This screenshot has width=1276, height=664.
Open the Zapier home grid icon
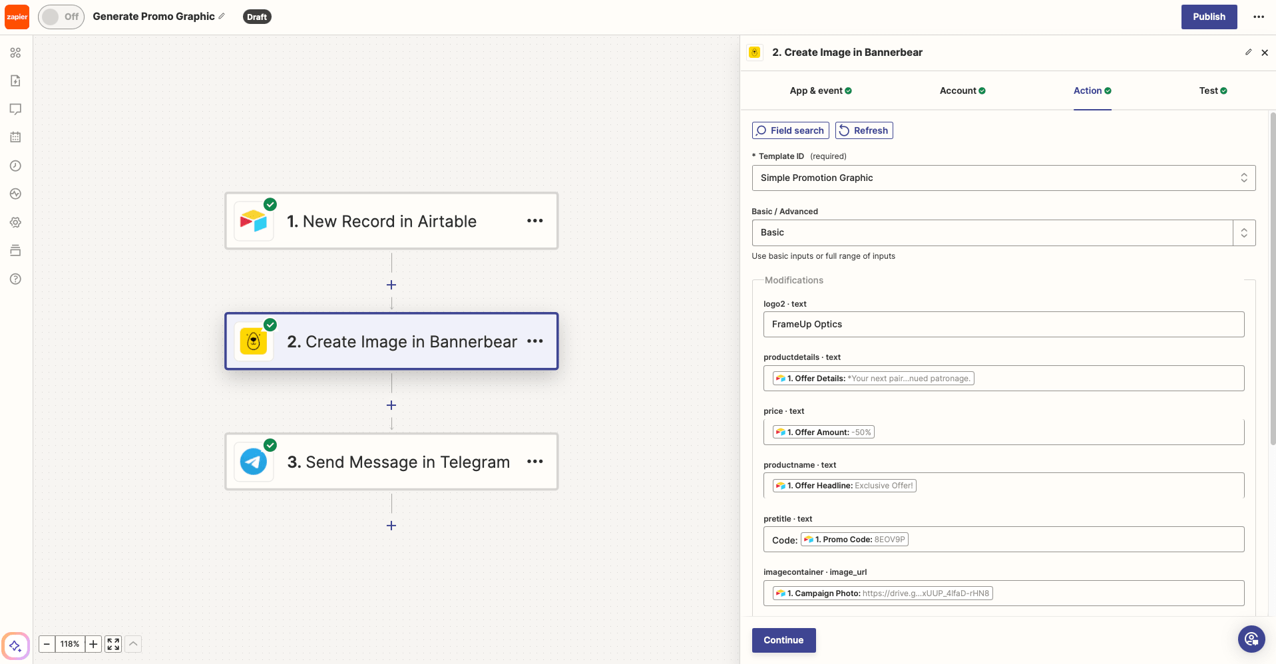pos(15,52)
